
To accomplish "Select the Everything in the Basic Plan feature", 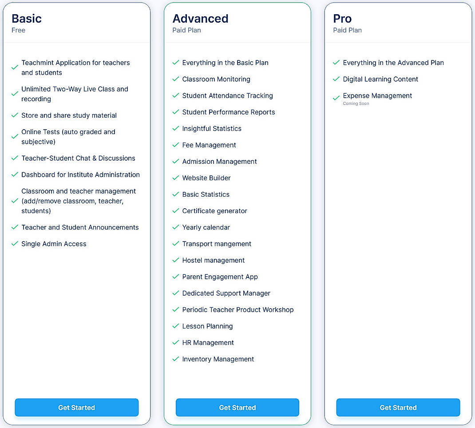I will click(225, 63).
